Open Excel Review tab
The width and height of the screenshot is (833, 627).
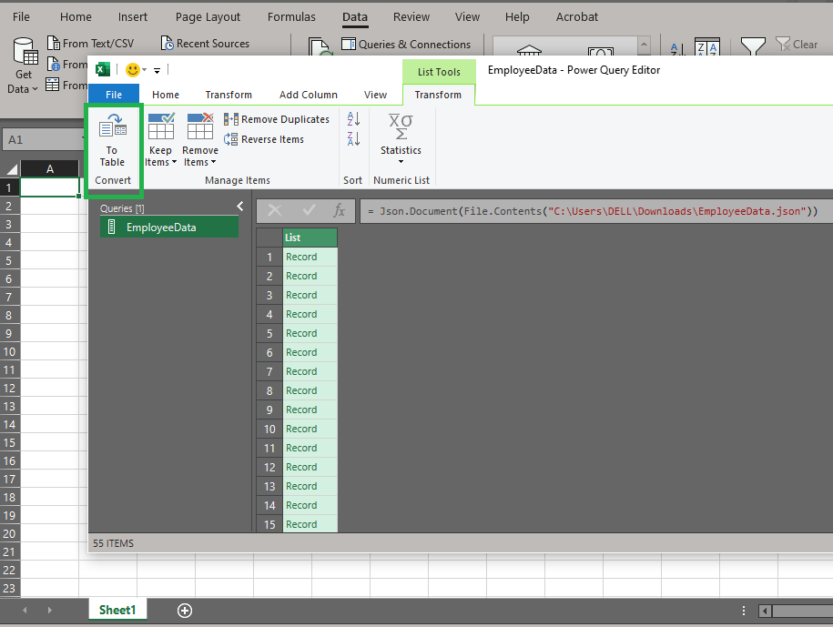(411, 17)
